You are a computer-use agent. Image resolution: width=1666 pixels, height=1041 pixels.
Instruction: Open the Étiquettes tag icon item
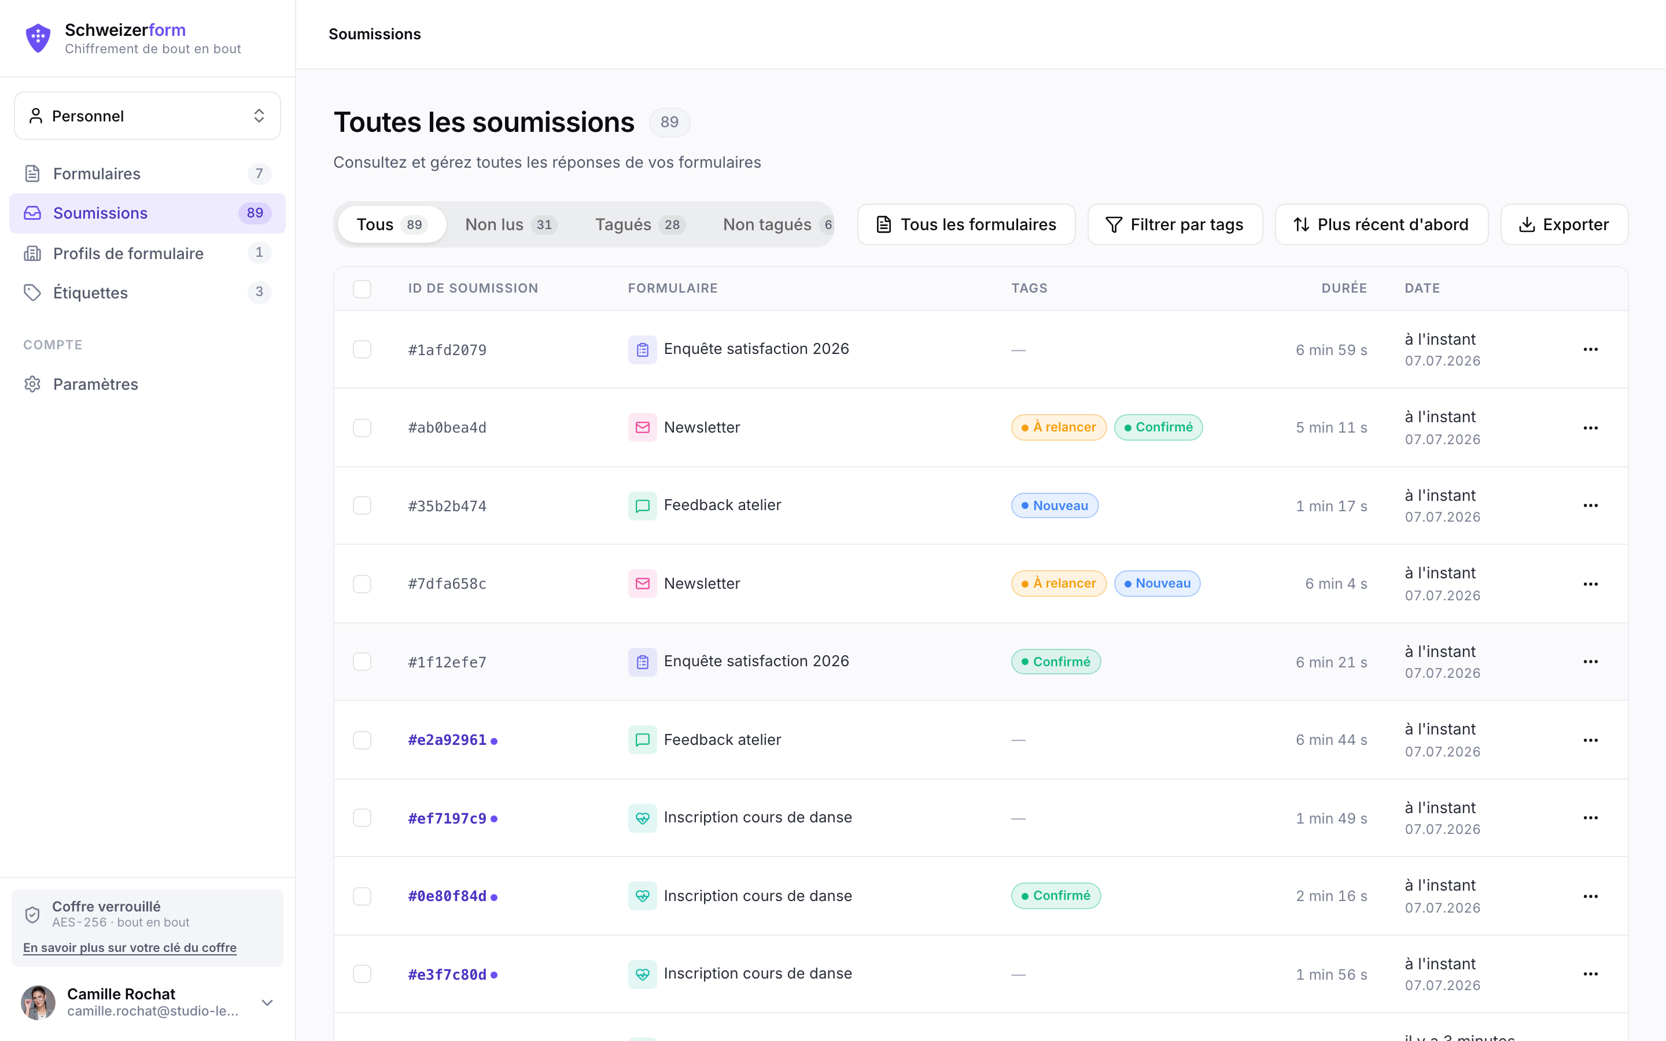pyautogui.click(x=32, y=293)
